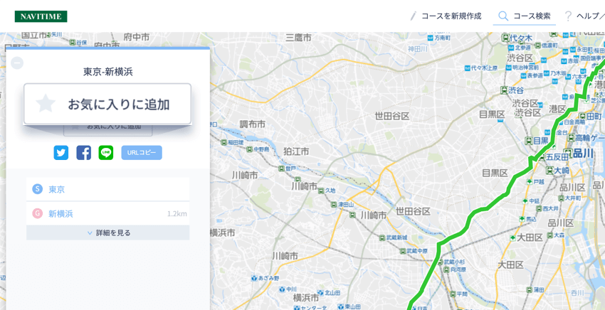The image size is (605, 310).
Task: Click 武蔵新城 station icon on map
Action: (x=382, y=237)
